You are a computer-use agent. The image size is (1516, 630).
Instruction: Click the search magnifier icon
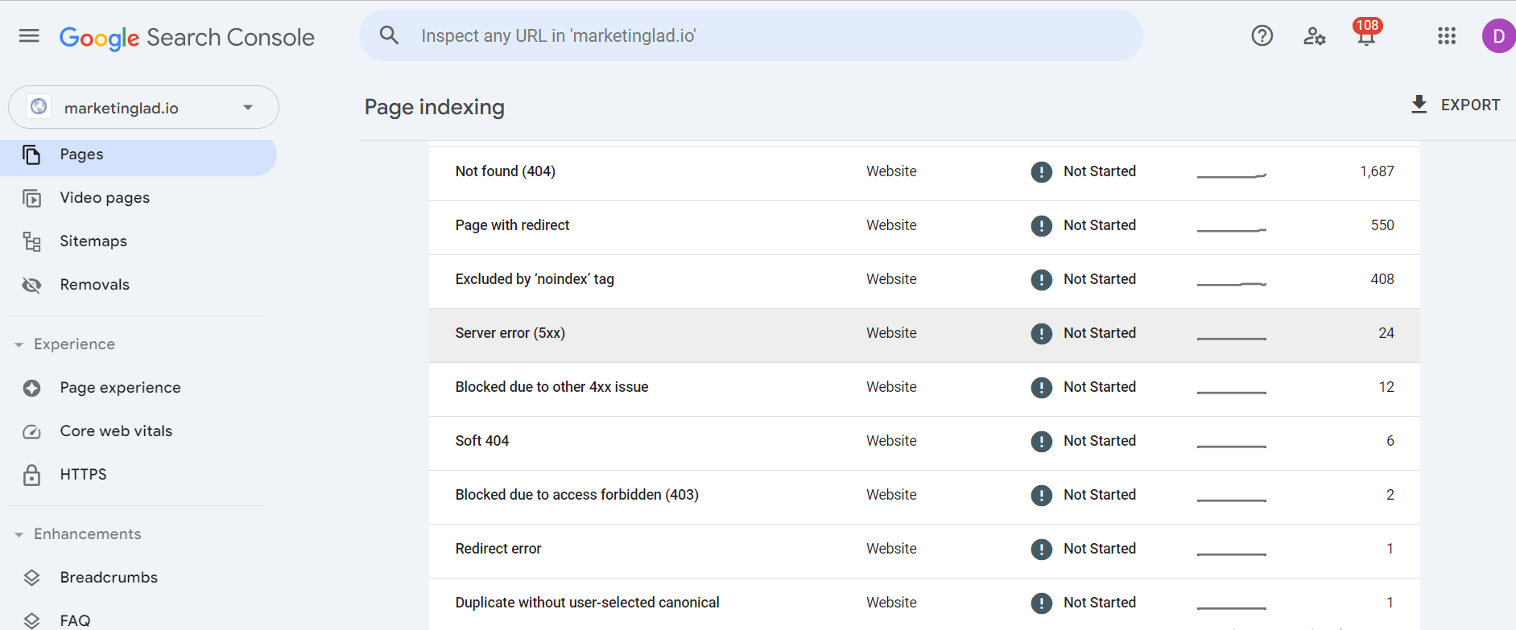point(389,35)
